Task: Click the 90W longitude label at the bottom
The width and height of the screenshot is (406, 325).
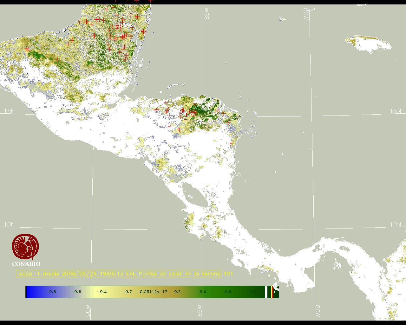Action: coord(88,311)
